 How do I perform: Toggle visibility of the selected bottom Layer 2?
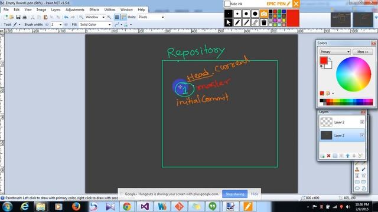pos(362,135)
